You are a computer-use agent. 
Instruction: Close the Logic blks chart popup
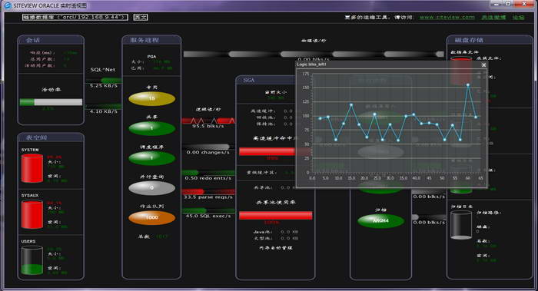[483, 64]
